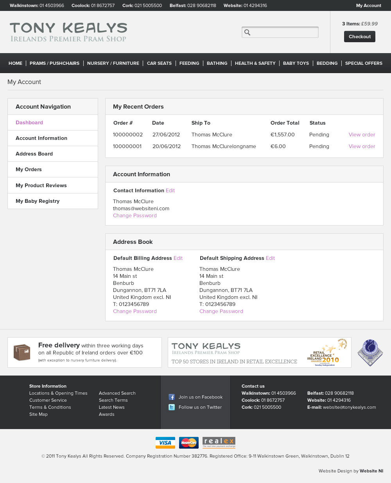Click the delivery box icon
Image resolution: width=391 pixels, height=483 pixels.
point(22,352)
